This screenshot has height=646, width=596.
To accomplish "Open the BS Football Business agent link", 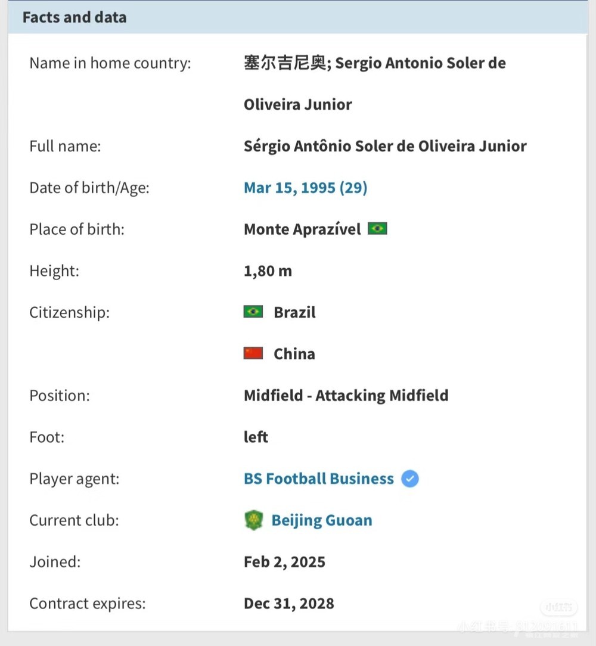I will point(319,479).
